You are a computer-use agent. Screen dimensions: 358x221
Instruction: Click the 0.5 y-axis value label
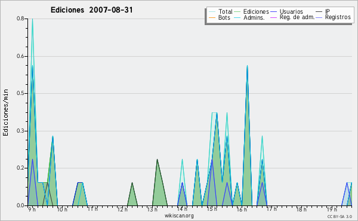20,93
